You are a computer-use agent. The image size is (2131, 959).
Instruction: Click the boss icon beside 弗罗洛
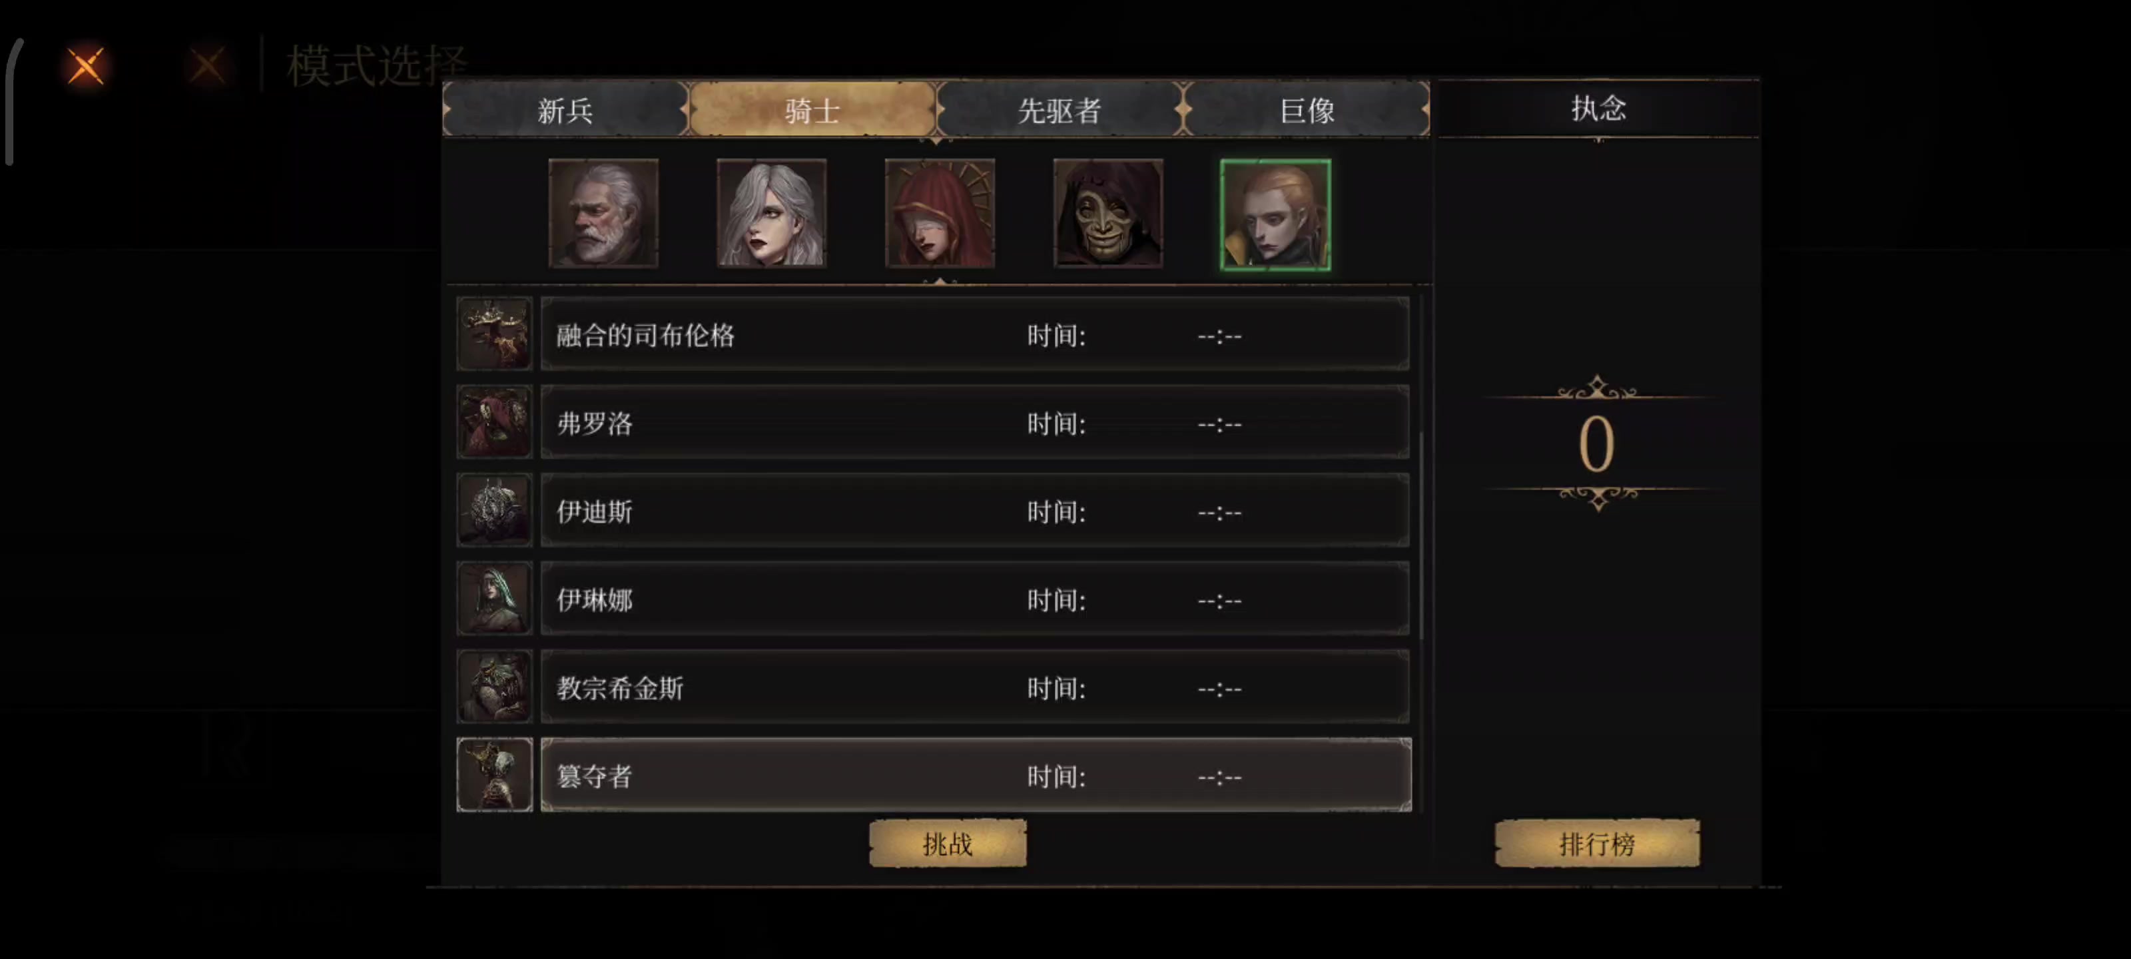[495, 422]
